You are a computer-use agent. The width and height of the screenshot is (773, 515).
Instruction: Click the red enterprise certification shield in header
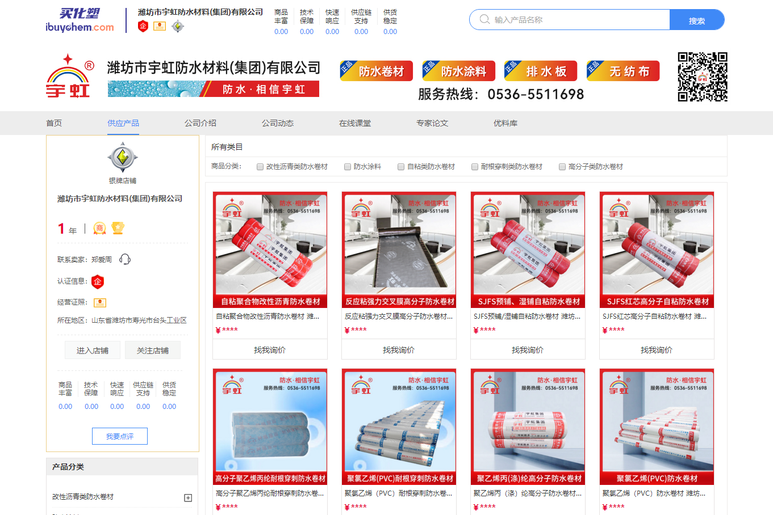(x=143, y=26)
